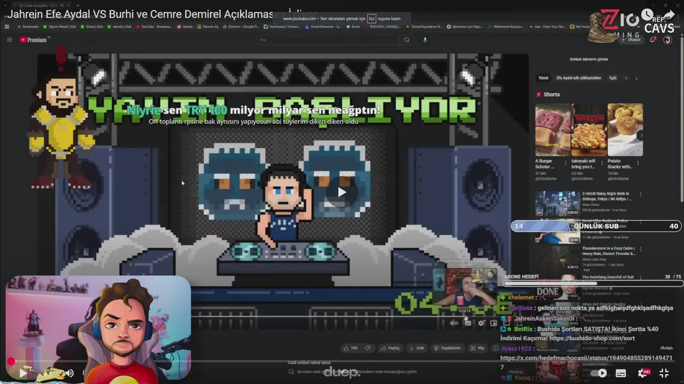Click the YouTube sidebar scrollbar
Viewport: 684px width, 384px height.
[x=681, y=123]
